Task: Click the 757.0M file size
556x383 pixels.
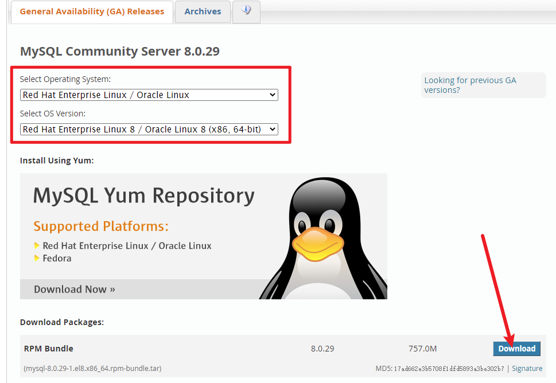Action: [x=422, y=349]
